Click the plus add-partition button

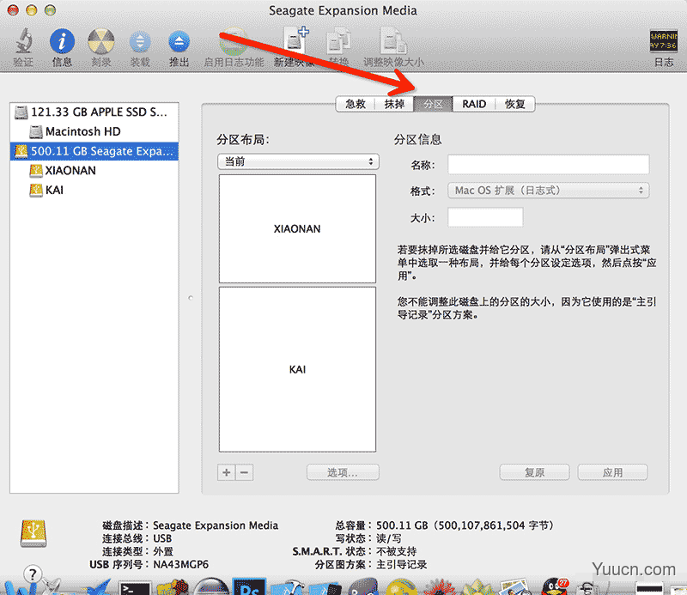tap(227, 472)
